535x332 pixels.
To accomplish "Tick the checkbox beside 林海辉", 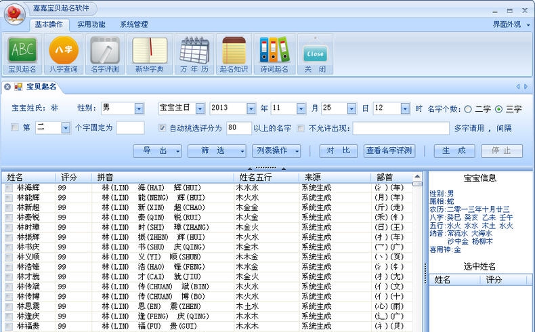I will click(8, 188).
